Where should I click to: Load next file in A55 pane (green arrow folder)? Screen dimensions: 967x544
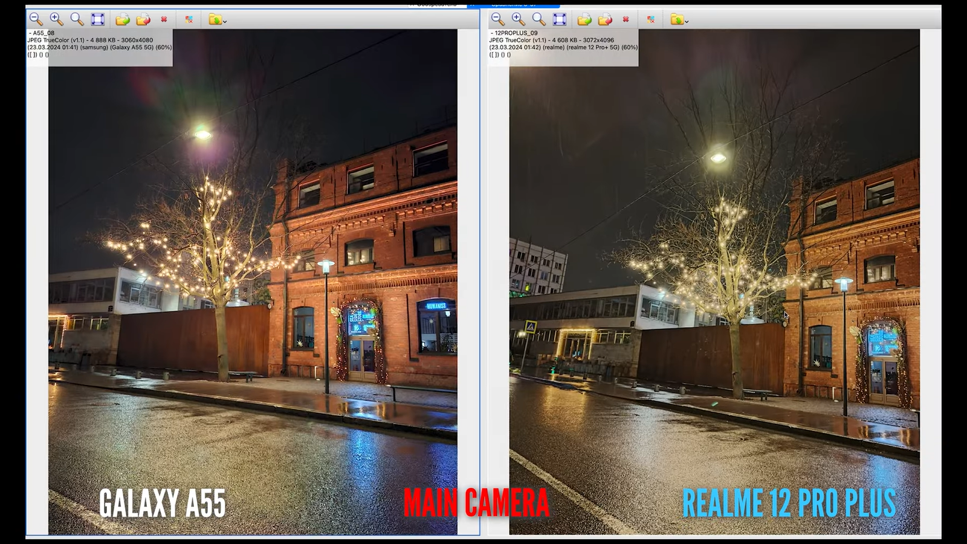coord(123,19)
